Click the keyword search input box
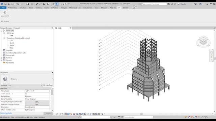 click(154, 4)
